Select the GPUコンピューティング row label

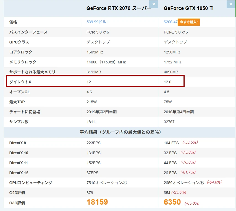tap(31, 183)
